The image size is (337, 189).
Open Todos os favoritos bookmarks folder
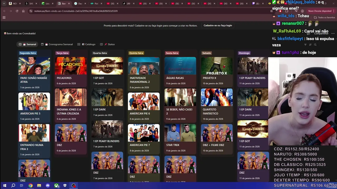(x=324, y=18)
